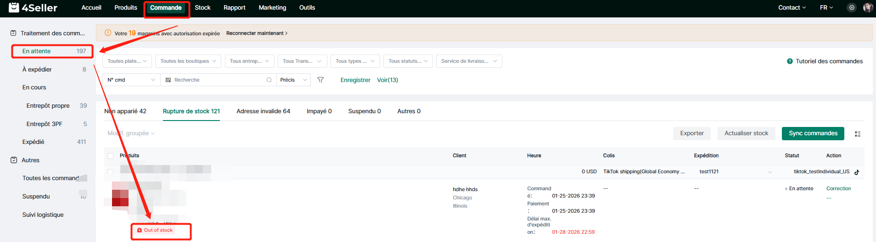Expand the Tous statuts filter dropdown
This screenshot has width=876, height=242.
pyautogui.click(x=408, y=61)
